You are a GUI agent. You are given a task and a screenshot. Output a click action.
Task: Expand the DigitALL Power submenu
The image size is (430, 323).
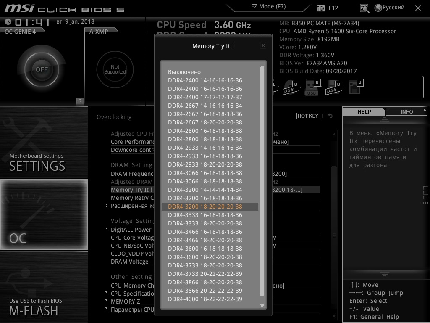128,230
